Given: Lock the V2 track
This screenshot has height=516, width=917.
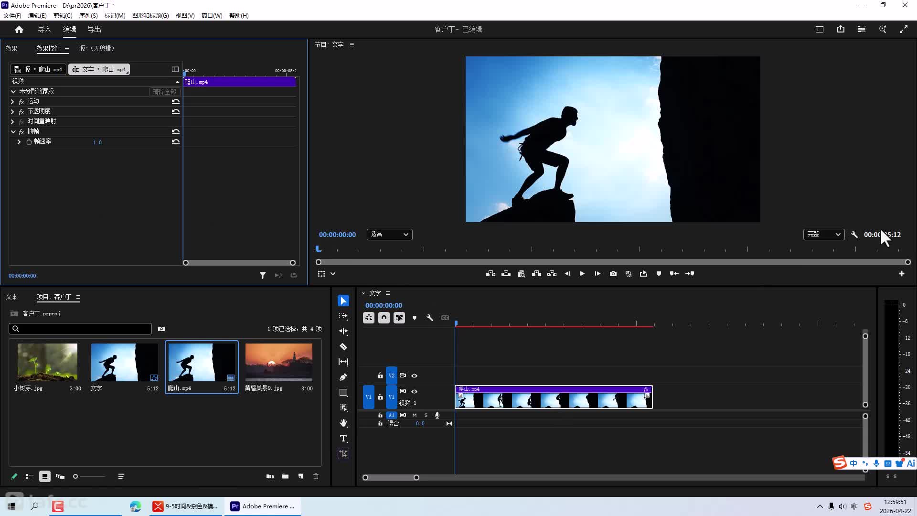Looking at the screenshot, I should coord(381,376).
